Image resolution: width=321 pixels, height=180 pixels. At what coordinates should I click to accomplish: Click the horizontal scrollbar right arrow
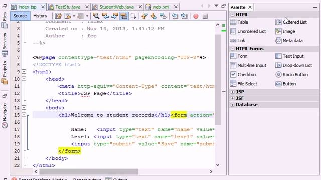pyautogui.click(x=211, y=172)
